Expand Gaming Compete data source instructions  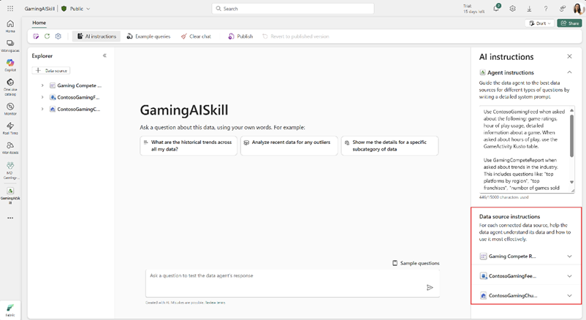coord(569,256)
